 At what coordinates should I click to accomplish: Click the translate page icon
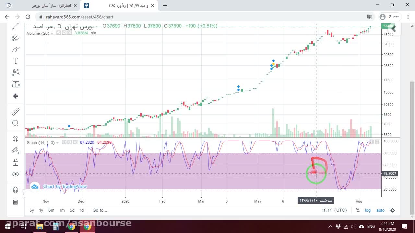369,17
